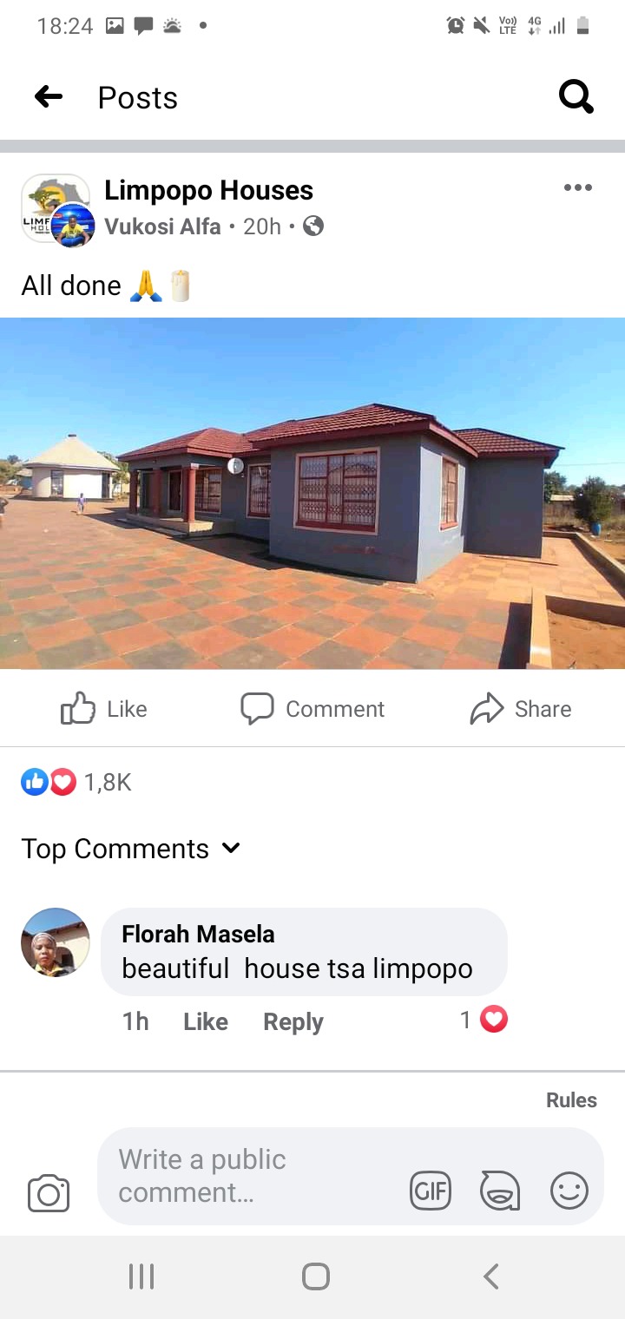View the 1,8K reactions list

76,783
